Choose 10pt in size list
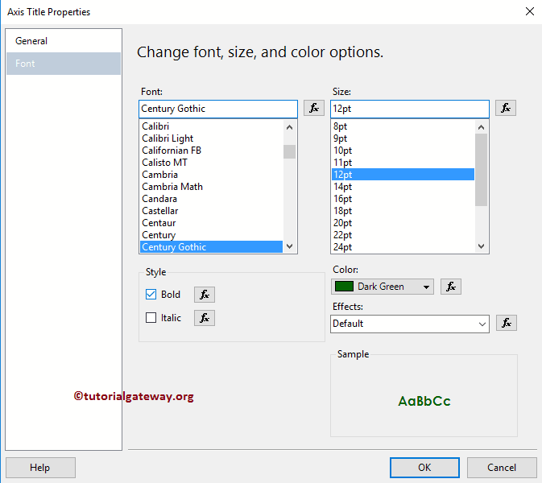This screenshot has width=542, height=483. [403, 151]
